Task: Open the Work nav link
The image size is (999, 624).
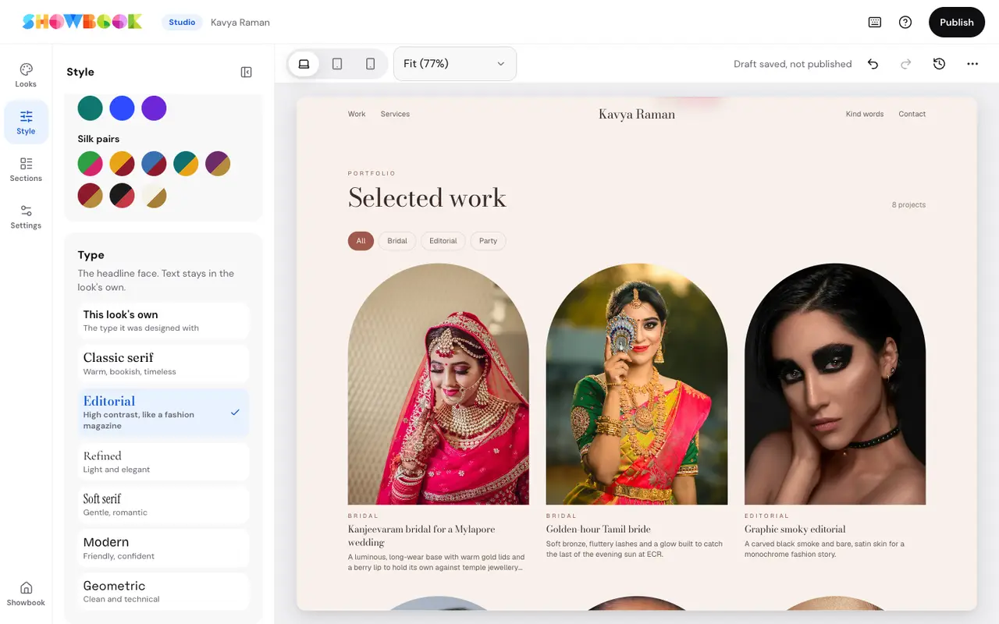Action: 357,114
